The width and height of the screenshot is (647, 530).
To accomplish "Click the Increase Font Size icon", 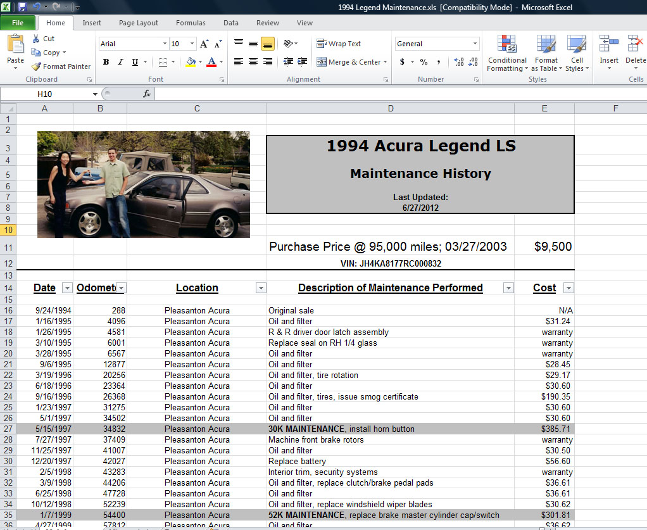I will click(x=204, y=44).
